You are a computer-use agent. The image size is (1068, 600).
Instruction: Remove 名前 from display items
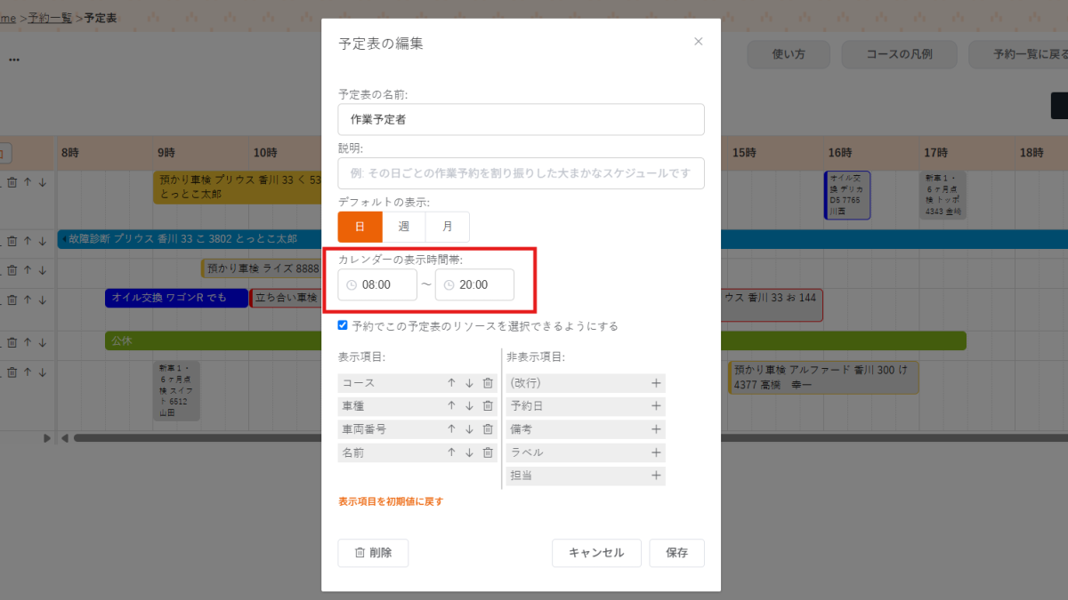point(488,452)
